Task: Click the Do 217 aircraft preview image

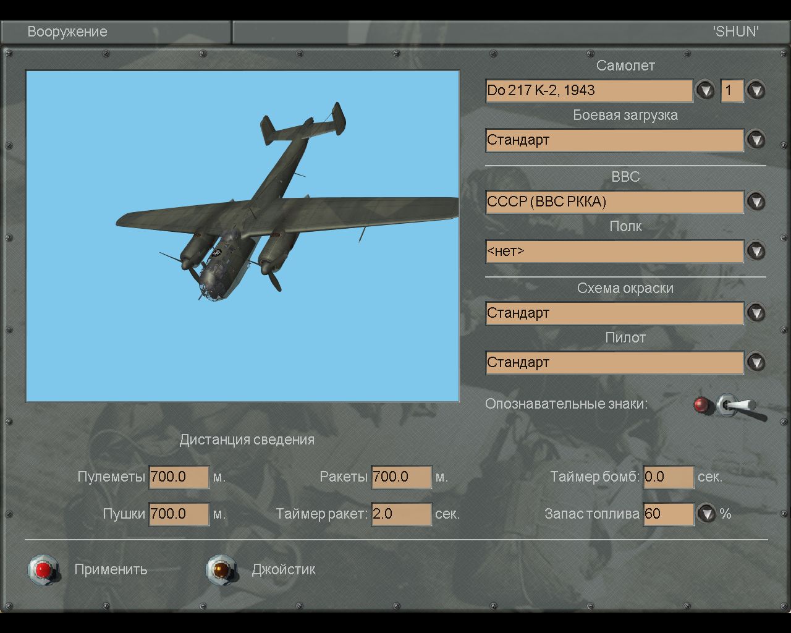Action: (x=242, y=236)
